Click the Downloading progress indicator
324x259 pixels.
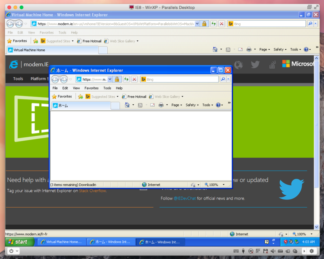72,185
